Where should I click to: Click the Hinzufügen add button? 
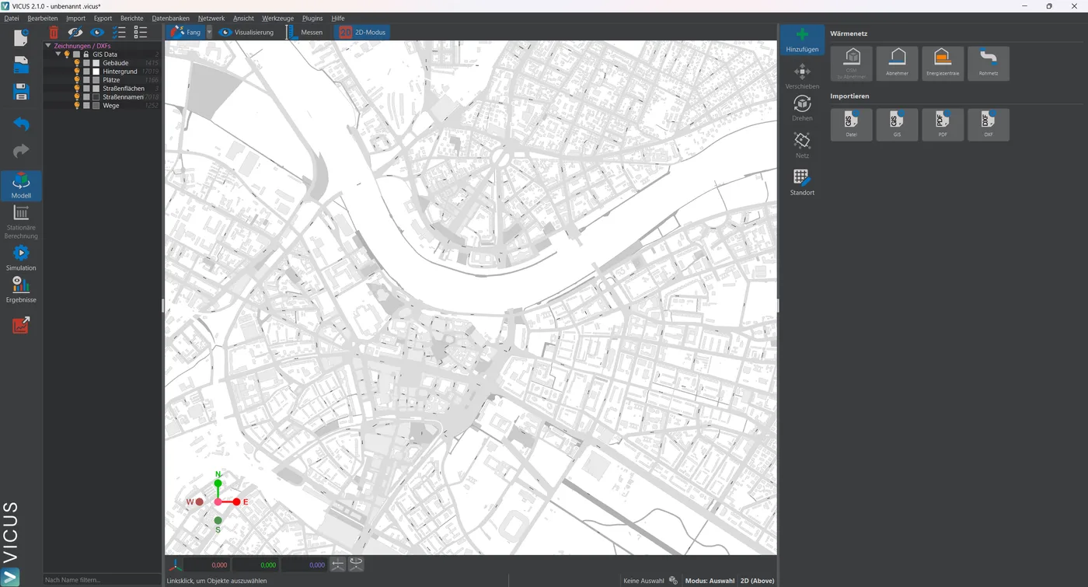(802, 40)
